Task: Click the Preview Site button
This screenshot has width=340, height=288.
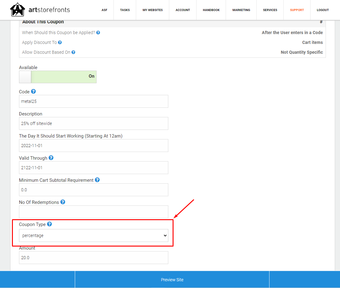Action: tap(172, 279)
